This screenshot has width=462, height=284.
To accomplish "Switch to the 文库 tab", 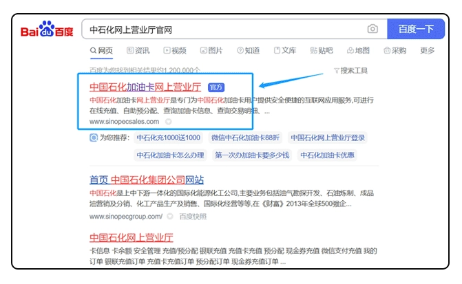I will (x=285, y=51).
